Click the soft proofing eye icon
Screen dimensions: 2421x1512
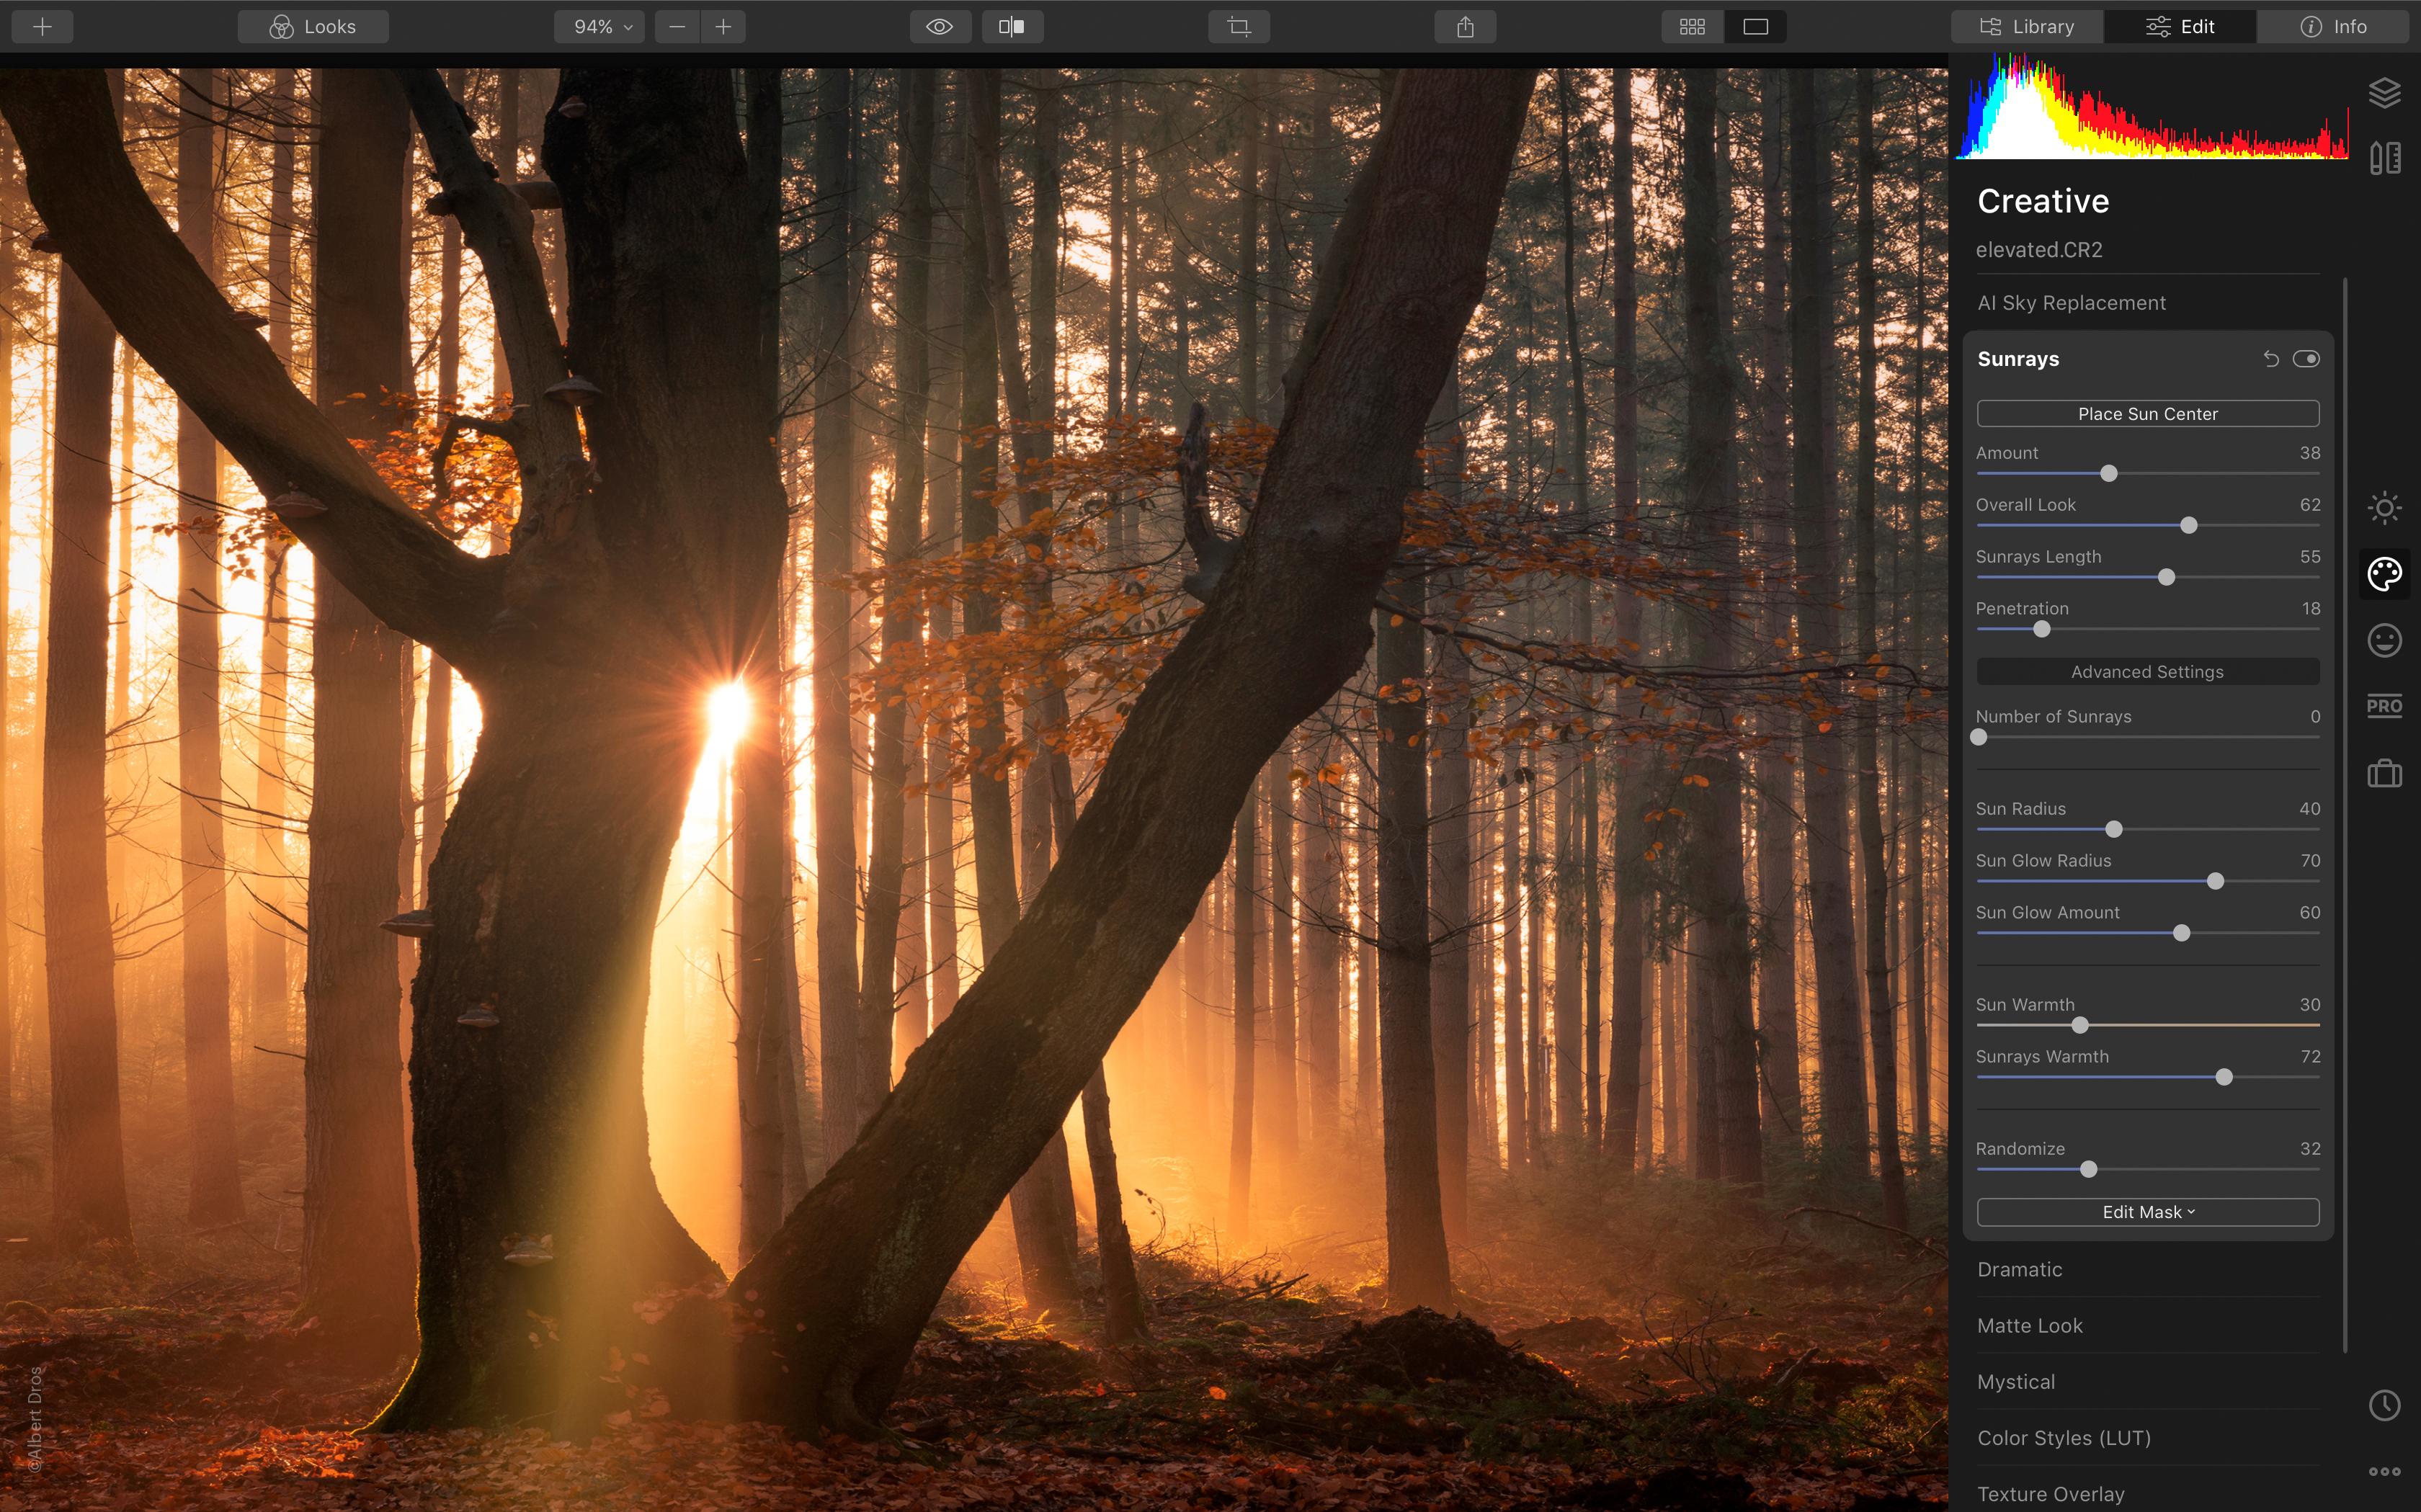[x=940, y=26]
